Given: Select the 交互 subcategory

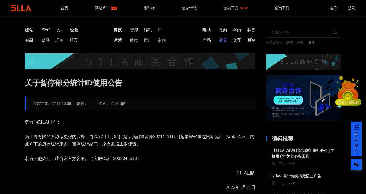Looking at the screenshot, I should click(237, 40).
